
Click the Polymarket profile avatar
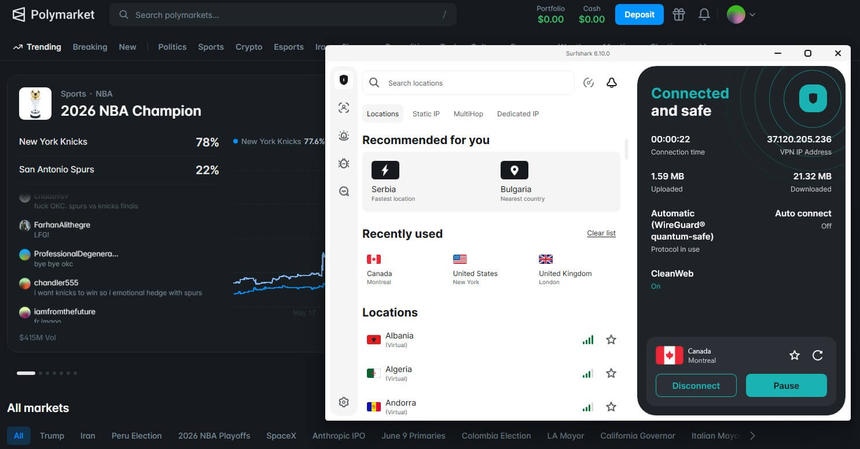[736, 14]
